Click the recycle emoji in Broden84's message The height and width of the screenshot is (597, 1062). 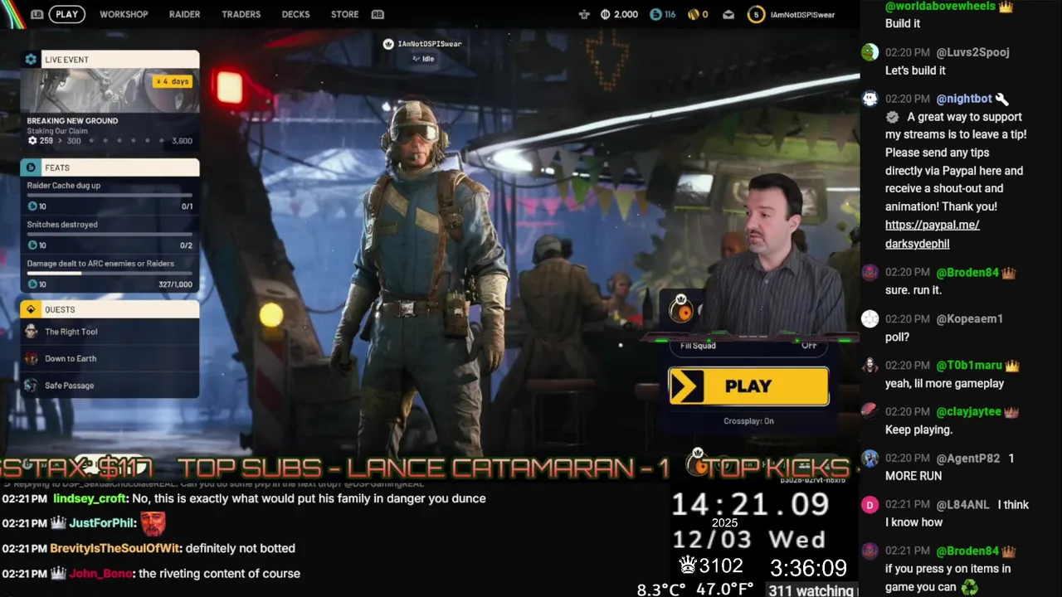tap(969, 587)
